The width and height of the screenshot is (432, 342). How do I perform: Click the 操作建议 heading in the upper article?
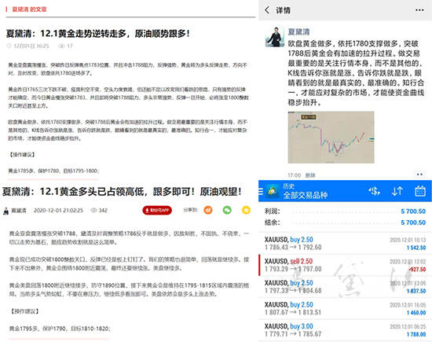(x=22, y=155)
